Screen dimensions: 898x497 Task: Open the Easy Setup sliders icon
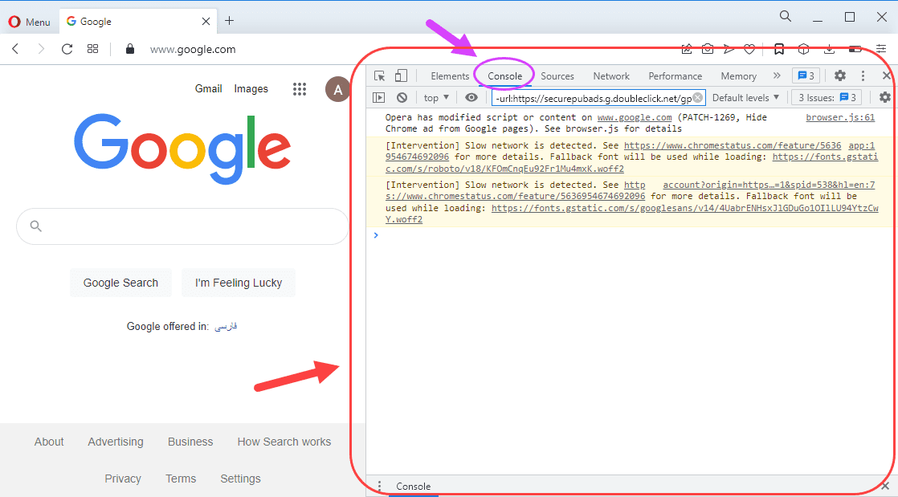click(x=881, y=49)
